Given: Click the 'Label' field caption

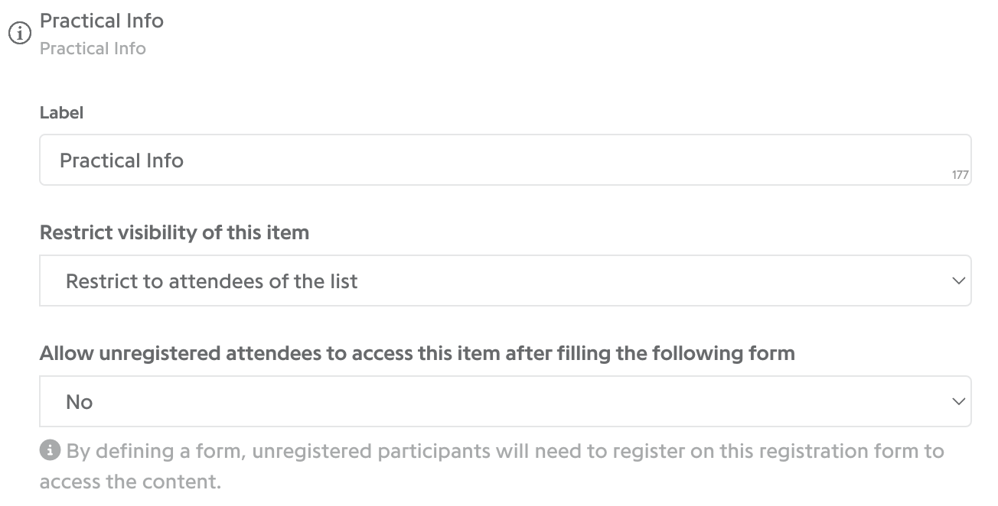Looking at the screenshot, I should click(61, 113).
